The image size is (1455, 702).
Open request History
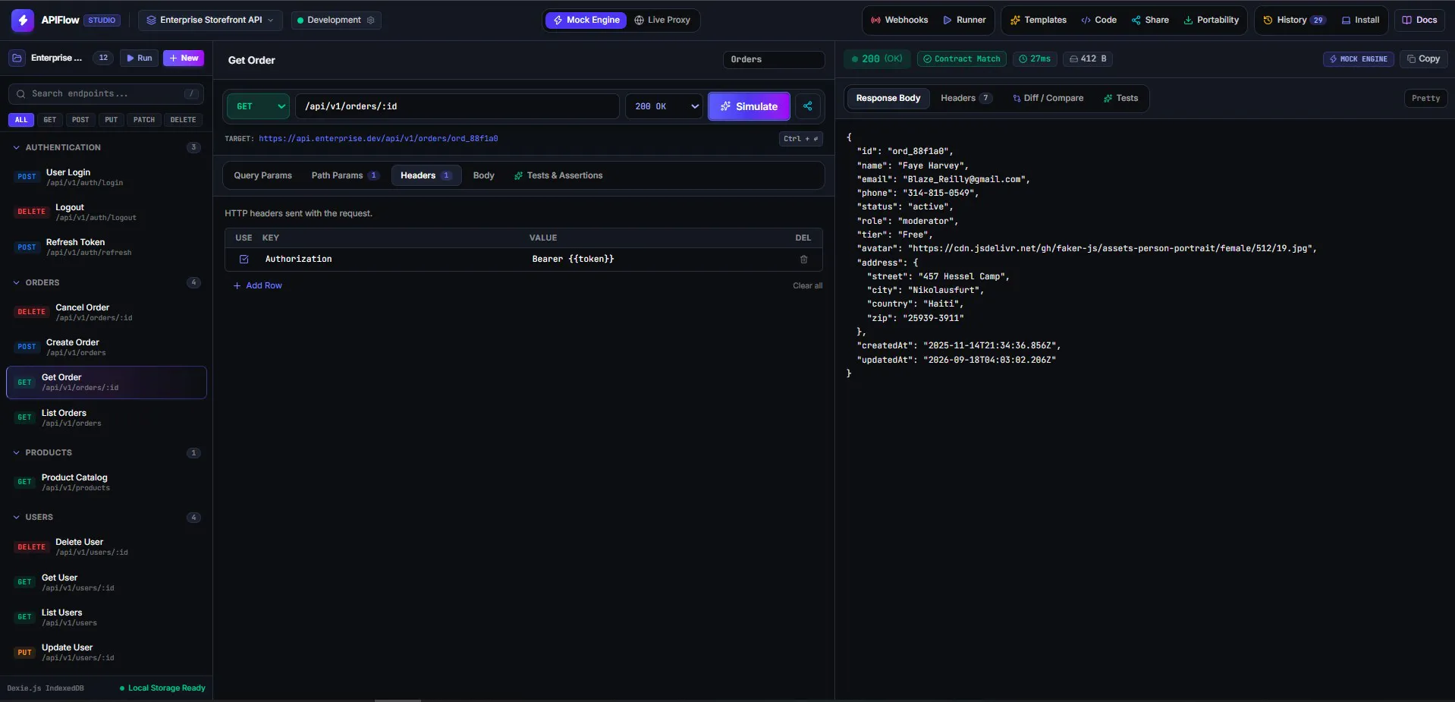tap(1294, 20)
